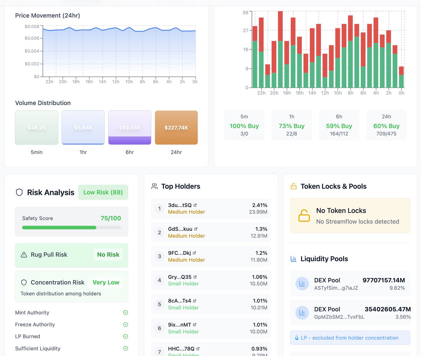
Task: Click 'Token distribution among holders' description
Action: pyautogui.click(x=61, y=294)
